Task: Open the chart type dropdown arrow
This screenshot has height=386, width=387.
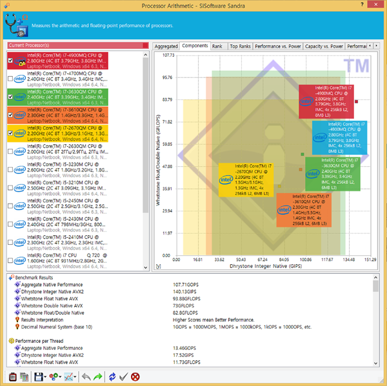Action: (75, 377)
